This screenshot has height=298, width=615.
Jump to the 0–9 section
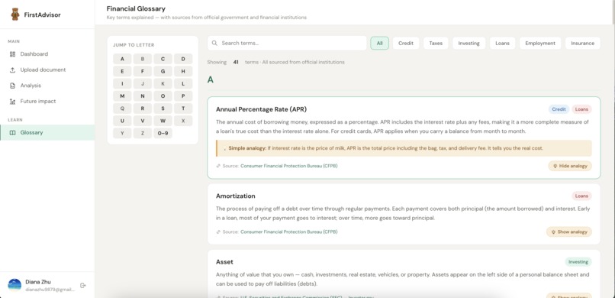point(163,133)
